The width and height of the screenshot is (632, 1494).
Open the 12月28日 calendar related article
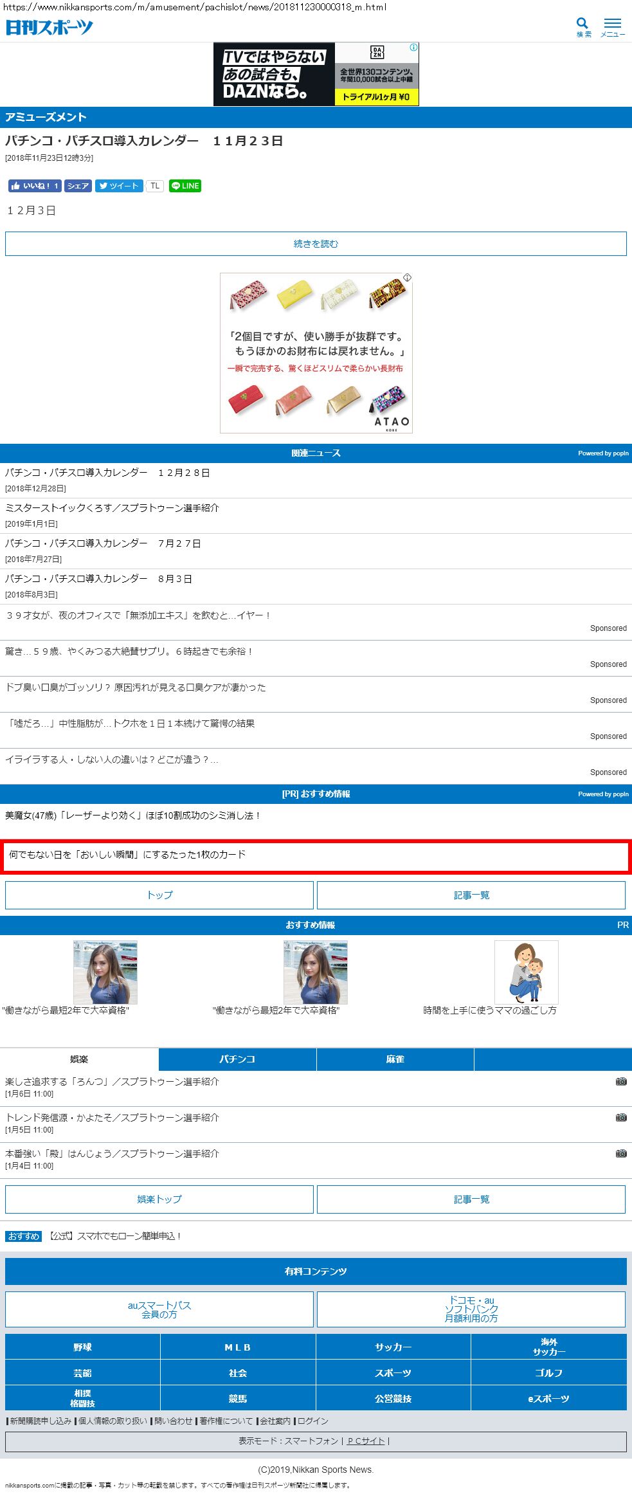(107, 473)
